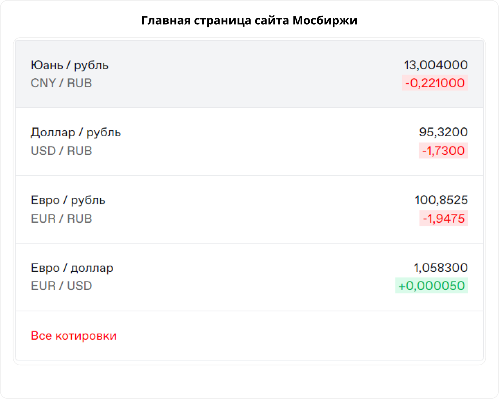The height and width of the screenshot is (399, 499).
Task: Click the 95,3200 dollar rate value
Action: [x=443, y=132]
